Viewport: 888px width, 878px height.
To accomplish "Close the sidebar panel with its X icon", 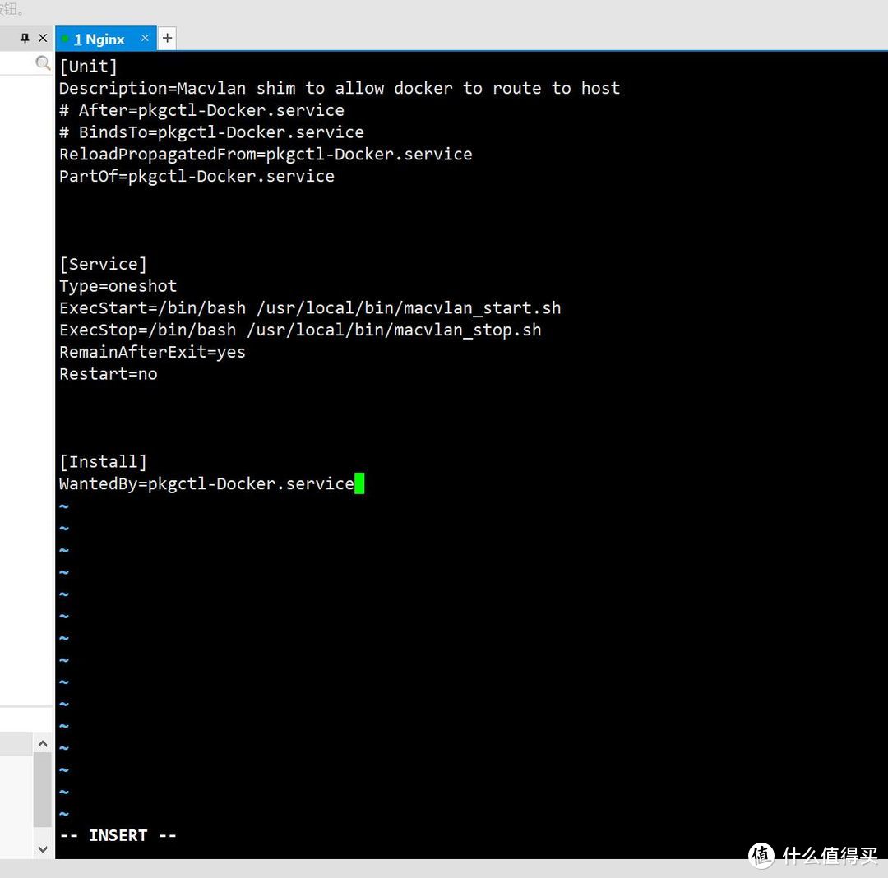I will tap(42, 37).
